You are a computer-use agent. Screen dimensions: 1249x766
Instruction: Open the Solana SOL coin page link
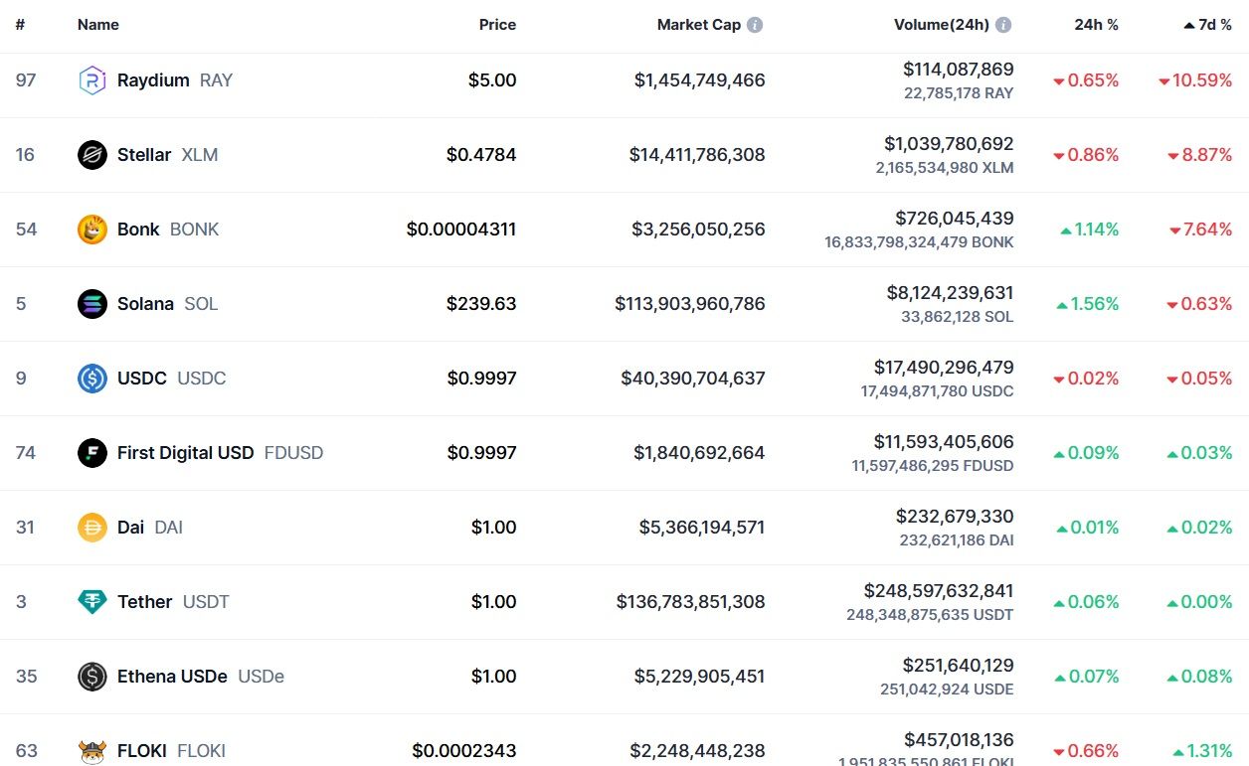point(146,304)
